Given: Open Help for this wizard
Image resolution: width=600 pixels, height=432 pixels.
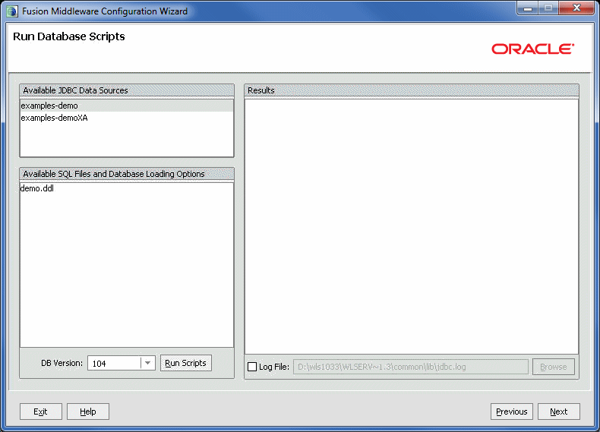Looking at the screenshot, I should [88, 412].
